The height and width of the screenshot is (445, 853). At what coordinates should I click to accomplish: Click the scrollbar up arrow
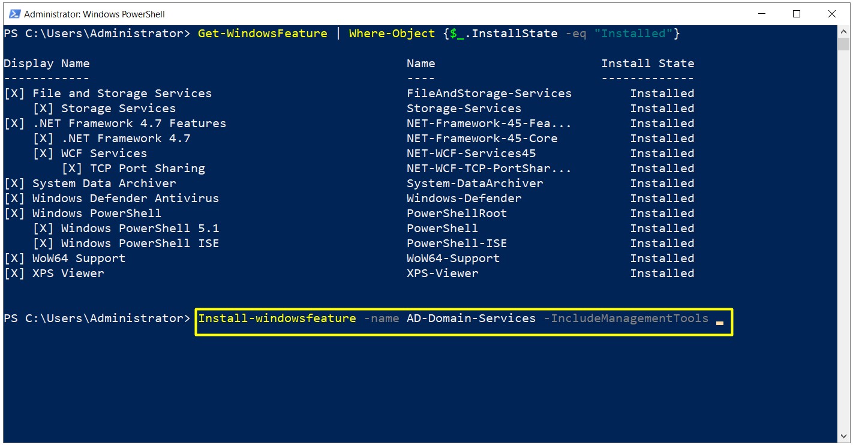(x=843, y=31)
